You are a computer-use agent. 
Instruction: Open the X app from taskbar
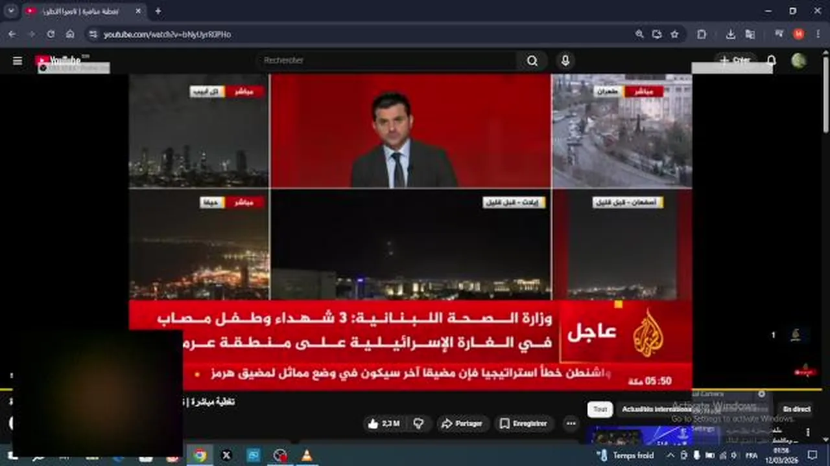point(226,455)
